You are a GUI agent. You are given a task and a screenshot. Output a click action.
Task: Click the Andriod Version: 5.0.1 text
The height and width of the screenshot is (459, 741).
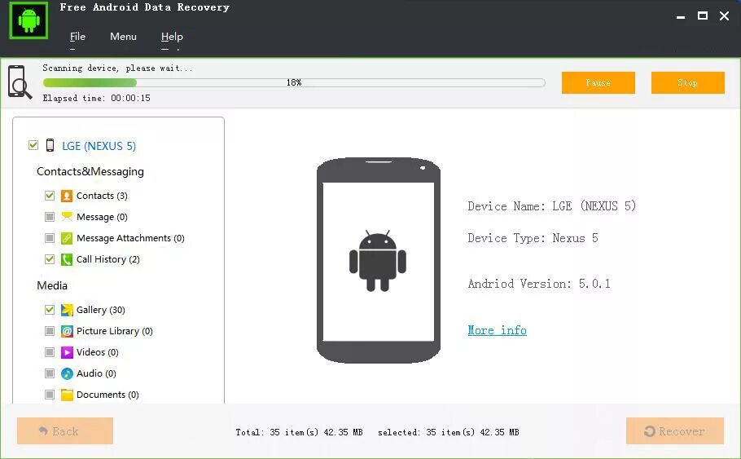(539, 284)
